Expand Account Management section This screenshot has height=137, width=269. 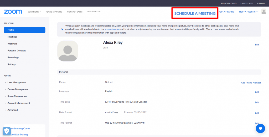pyautogui.click(x=19, y=103)
